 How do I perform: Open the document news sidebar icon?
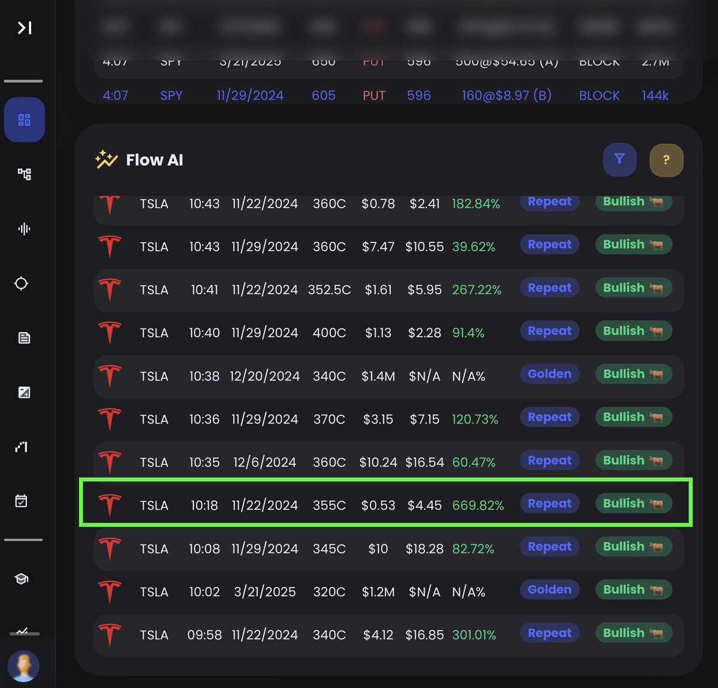(25, 338)
